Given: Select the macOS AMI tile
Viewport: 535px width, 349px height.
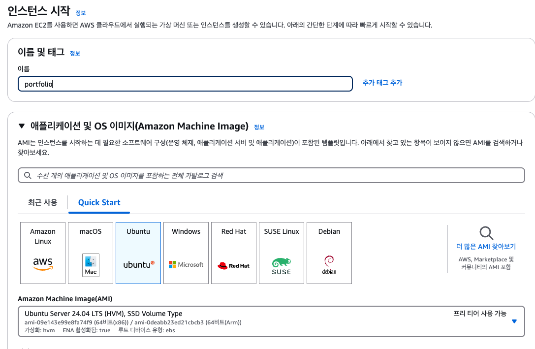Looking at the screenshot, I should [x=91, y=253].
